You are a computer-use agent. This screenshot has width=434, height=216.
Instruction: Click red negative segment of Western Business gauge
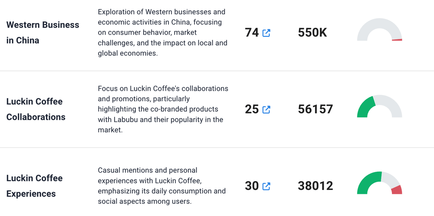pos(397,40)
